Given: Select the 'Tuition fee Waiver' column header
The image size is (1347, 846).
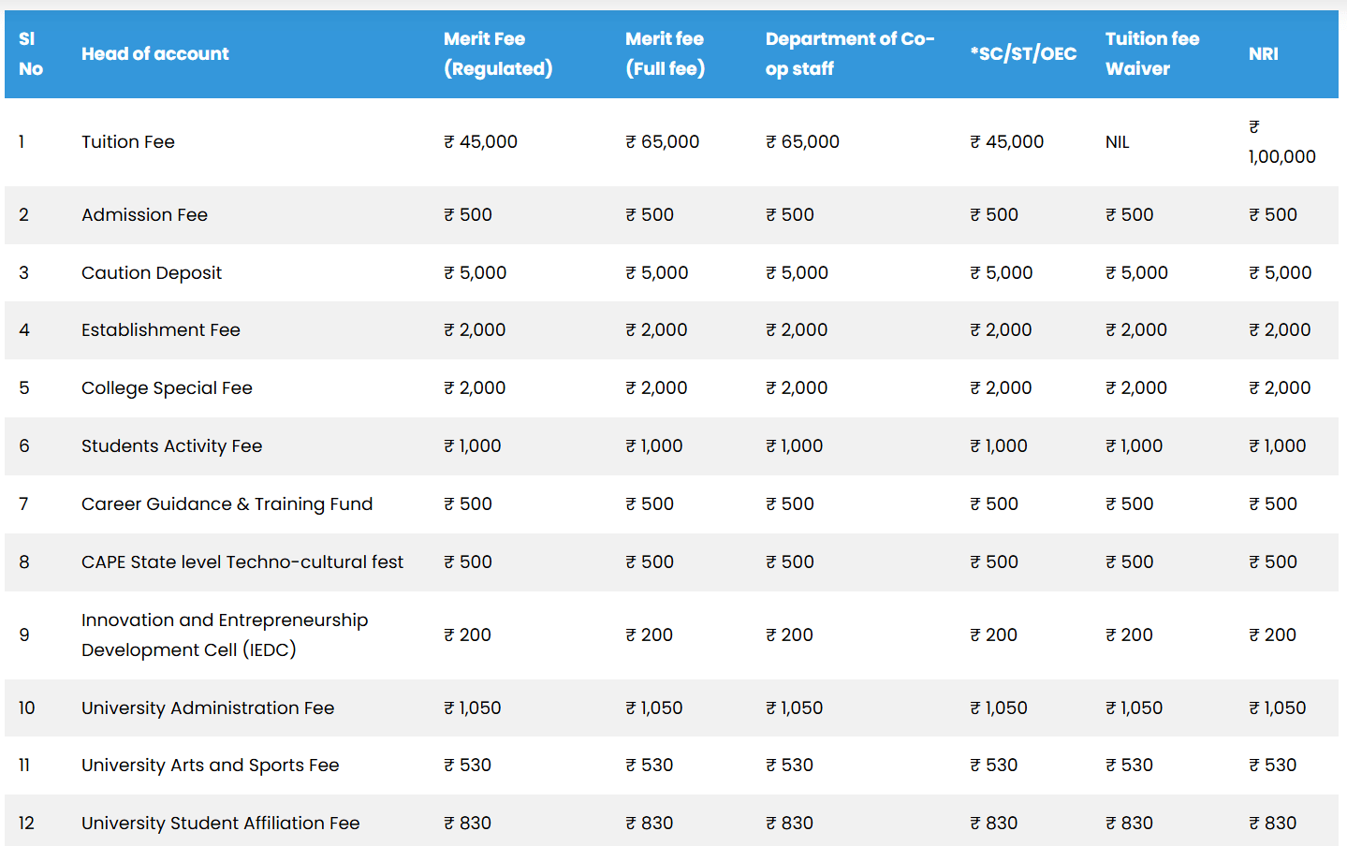Looking at the screenshot, I should 1151,53.
